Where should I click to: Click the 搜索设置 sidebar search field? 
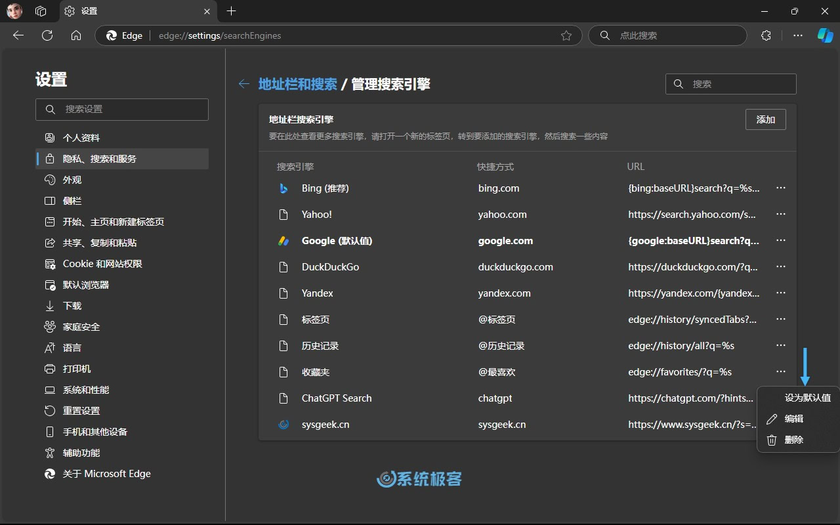[x=122, y=110]
